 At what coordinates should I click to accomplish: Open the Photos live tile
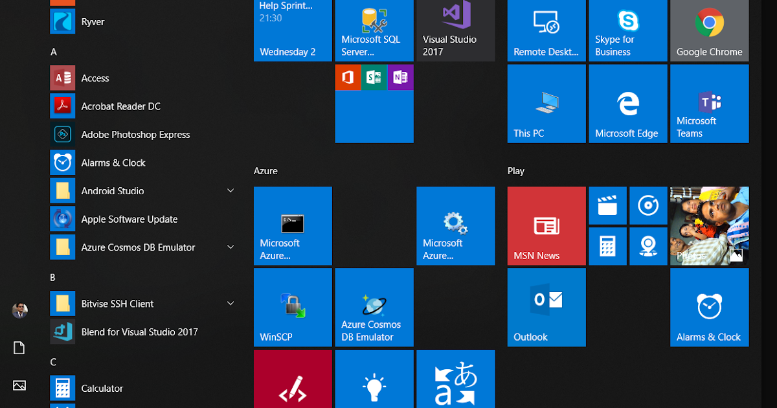pyautogui.click(x=709, y=226)
